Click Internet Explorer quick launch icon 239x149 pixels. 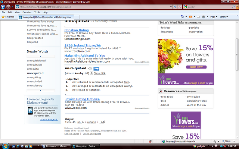pyautogui.click(x=18, y=146)
